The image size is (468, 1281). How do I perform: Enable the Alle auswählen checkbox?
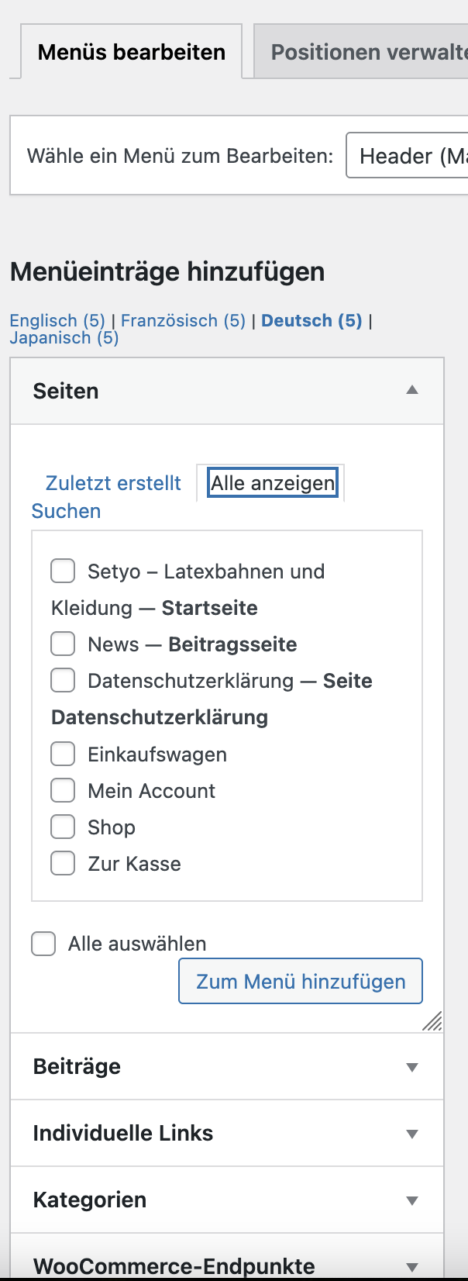point(43,944)
